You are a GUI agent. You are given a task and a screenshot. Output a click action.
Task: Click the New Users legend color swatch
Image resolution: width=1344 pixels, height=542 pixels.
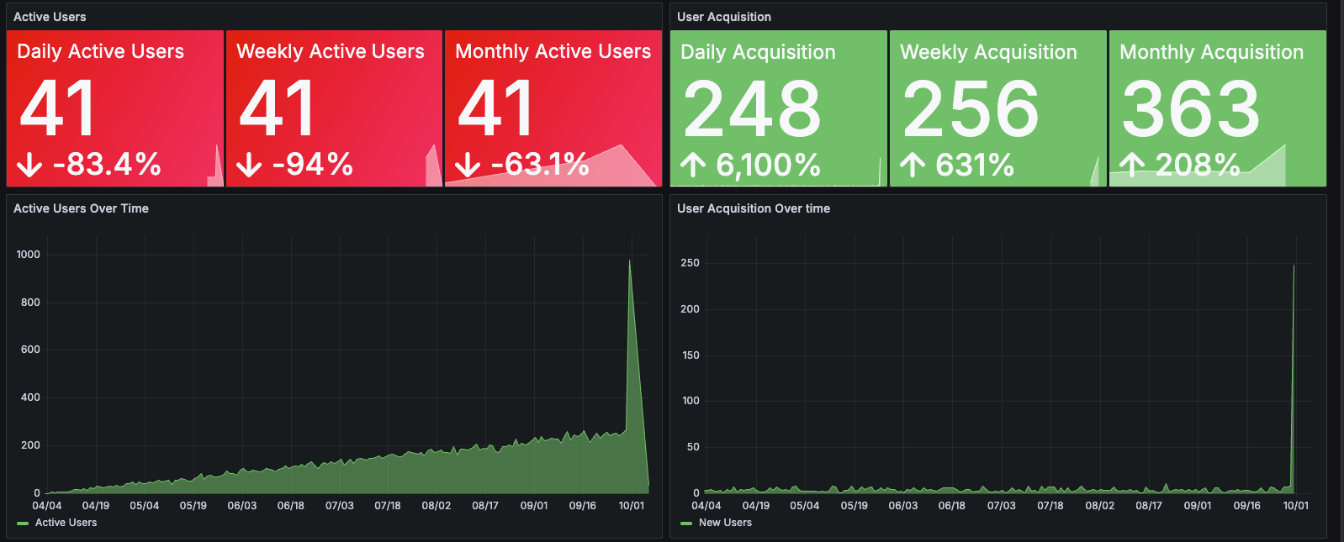pyautogui.click(x=686, y=524)
